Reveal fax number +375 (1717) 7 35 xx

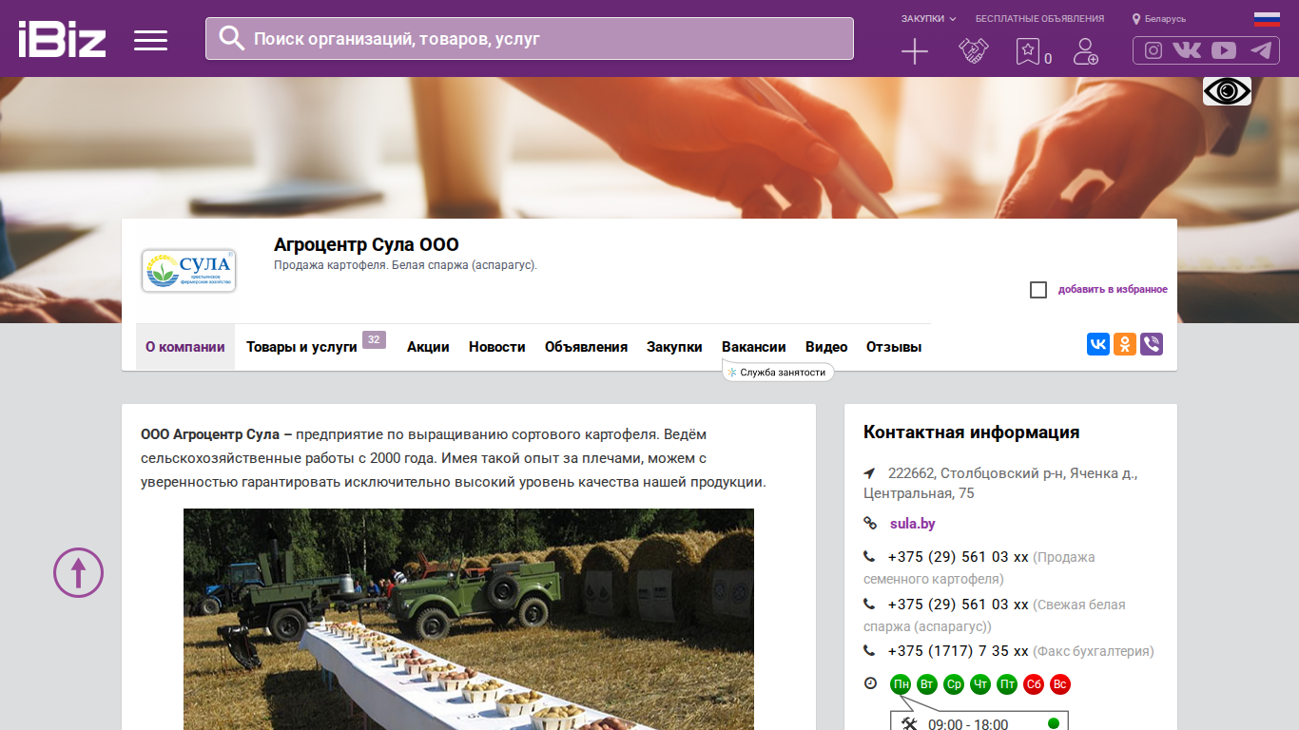tap(959, 652)
